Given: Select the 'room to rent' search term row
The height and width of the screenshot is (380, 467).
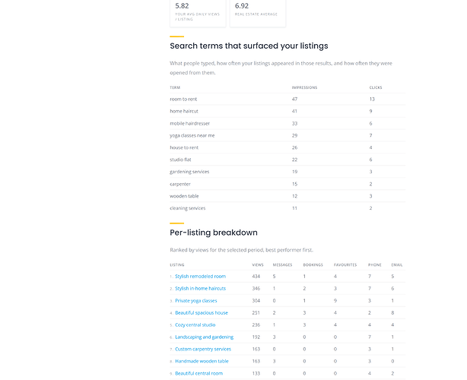Looking at the screenshot, I should pyautogui.click(x=288, y=99).
